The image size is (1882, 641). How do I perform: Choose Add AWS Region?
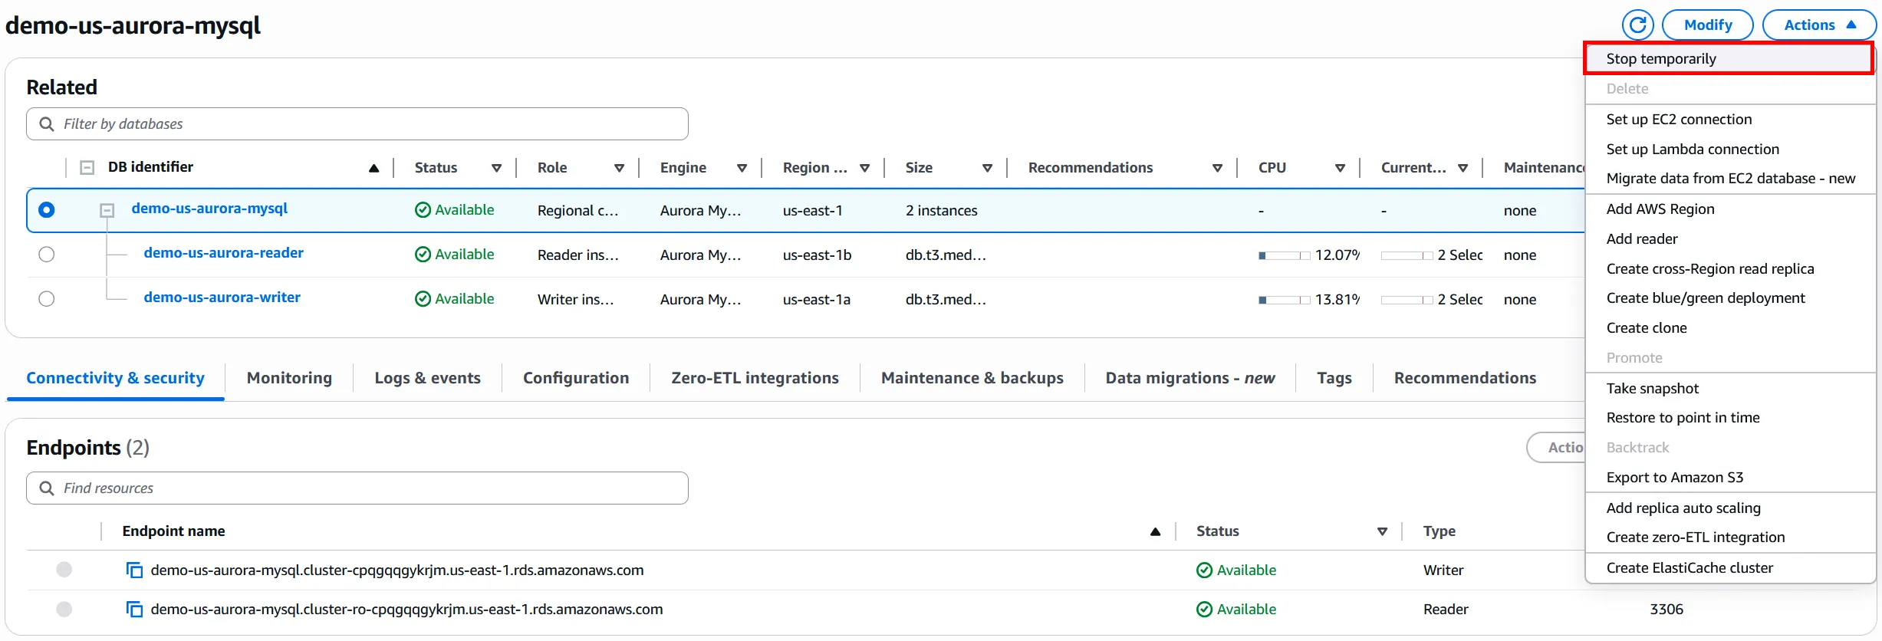point(1730,209)
